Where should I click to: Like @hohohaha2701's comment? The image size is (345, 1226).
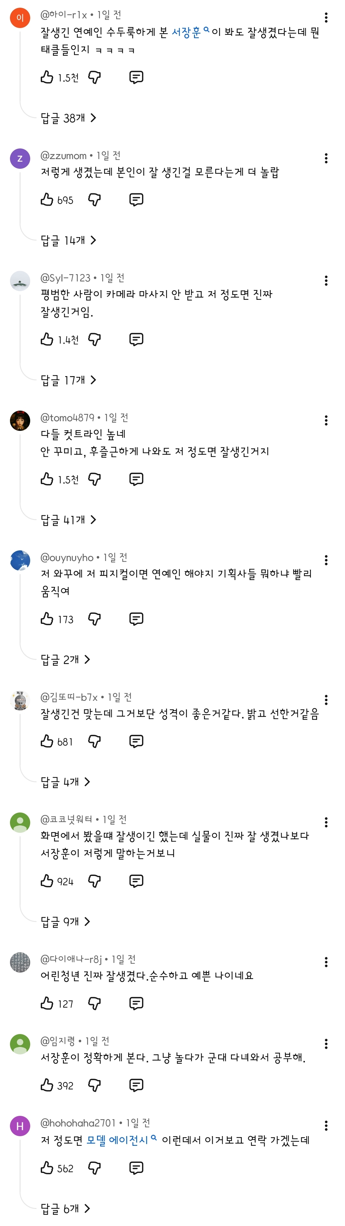[47, 1167]
